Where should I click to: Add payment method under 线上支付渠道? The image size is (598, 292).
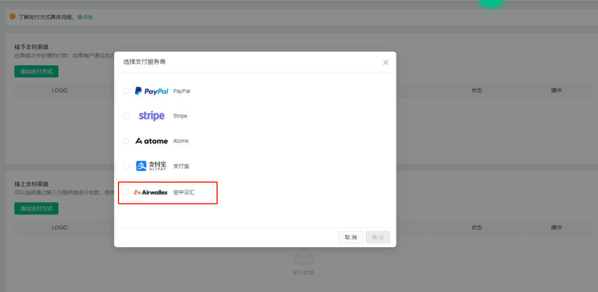[x=36, y=208]
